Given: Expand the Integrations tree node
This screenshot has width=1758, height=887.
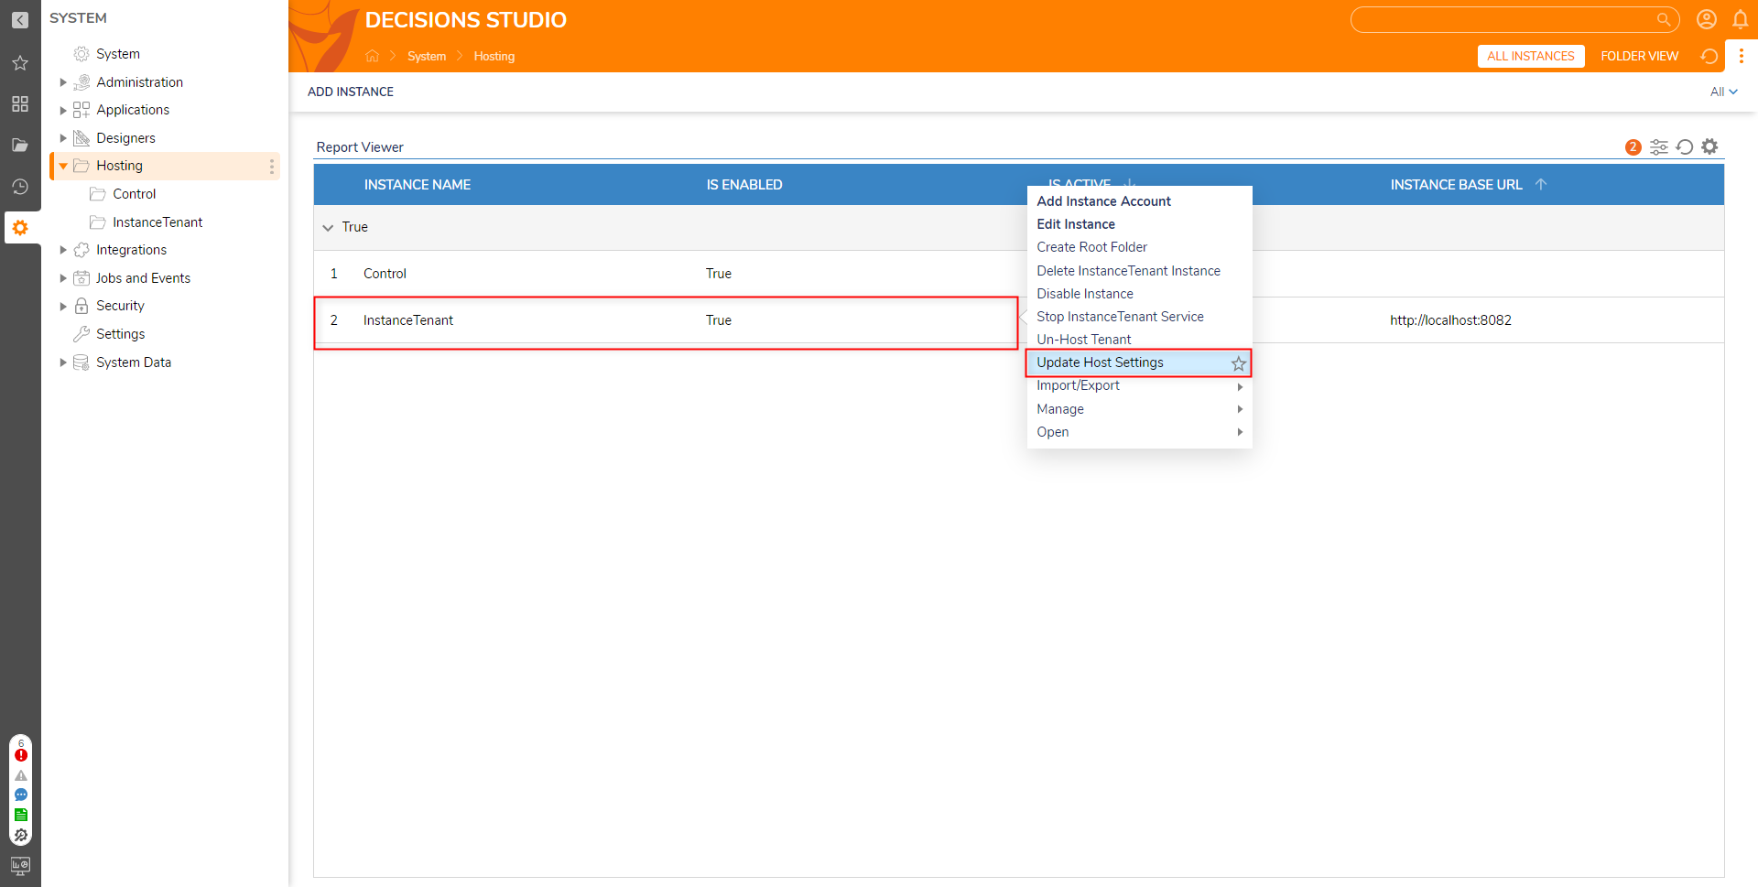Looking at the screenshot, I should tap(63, 250).
